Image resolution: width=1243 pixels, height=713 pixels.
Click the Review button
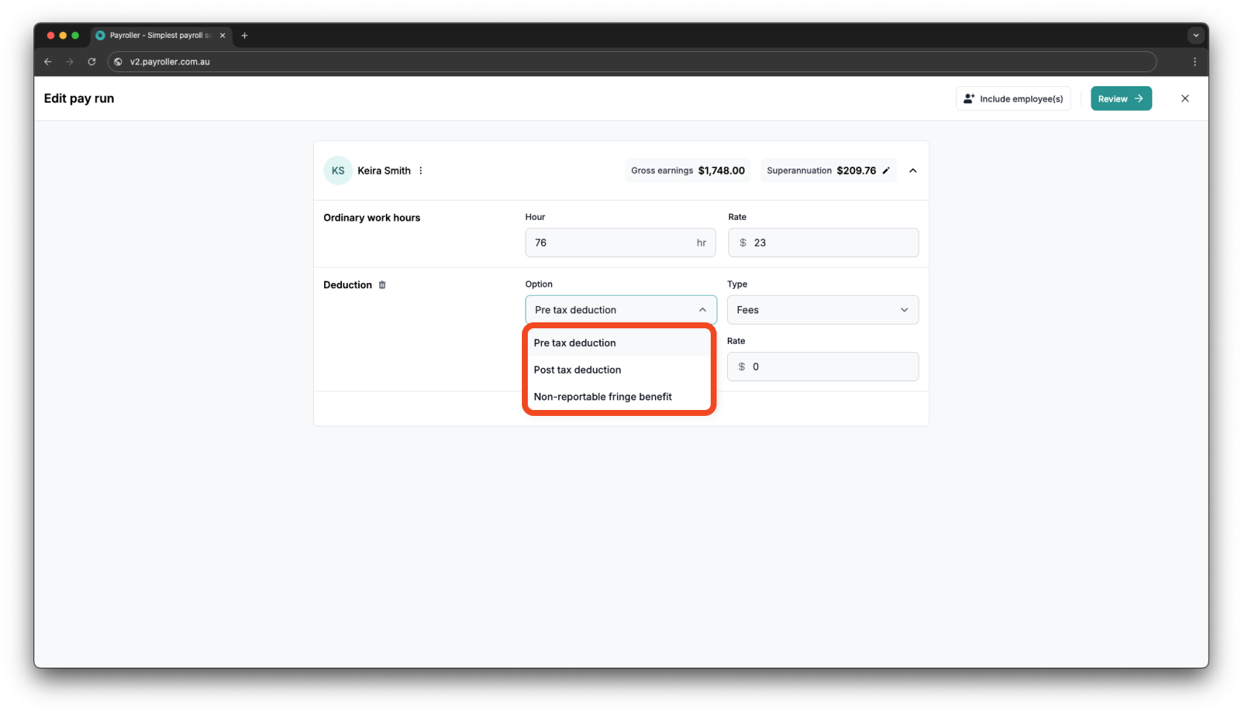coord(1120,98)
